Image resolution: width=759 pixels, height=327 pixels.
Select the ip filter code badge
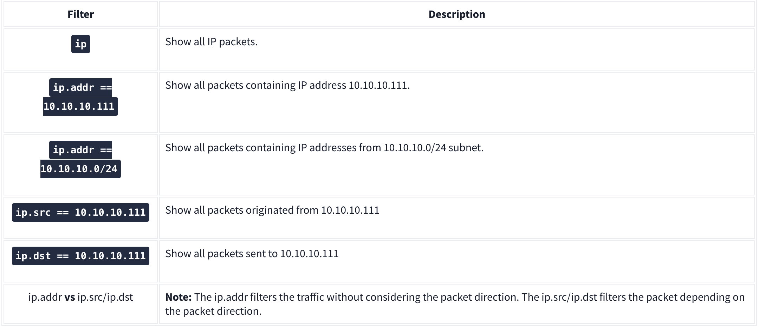tap(80, 44)
